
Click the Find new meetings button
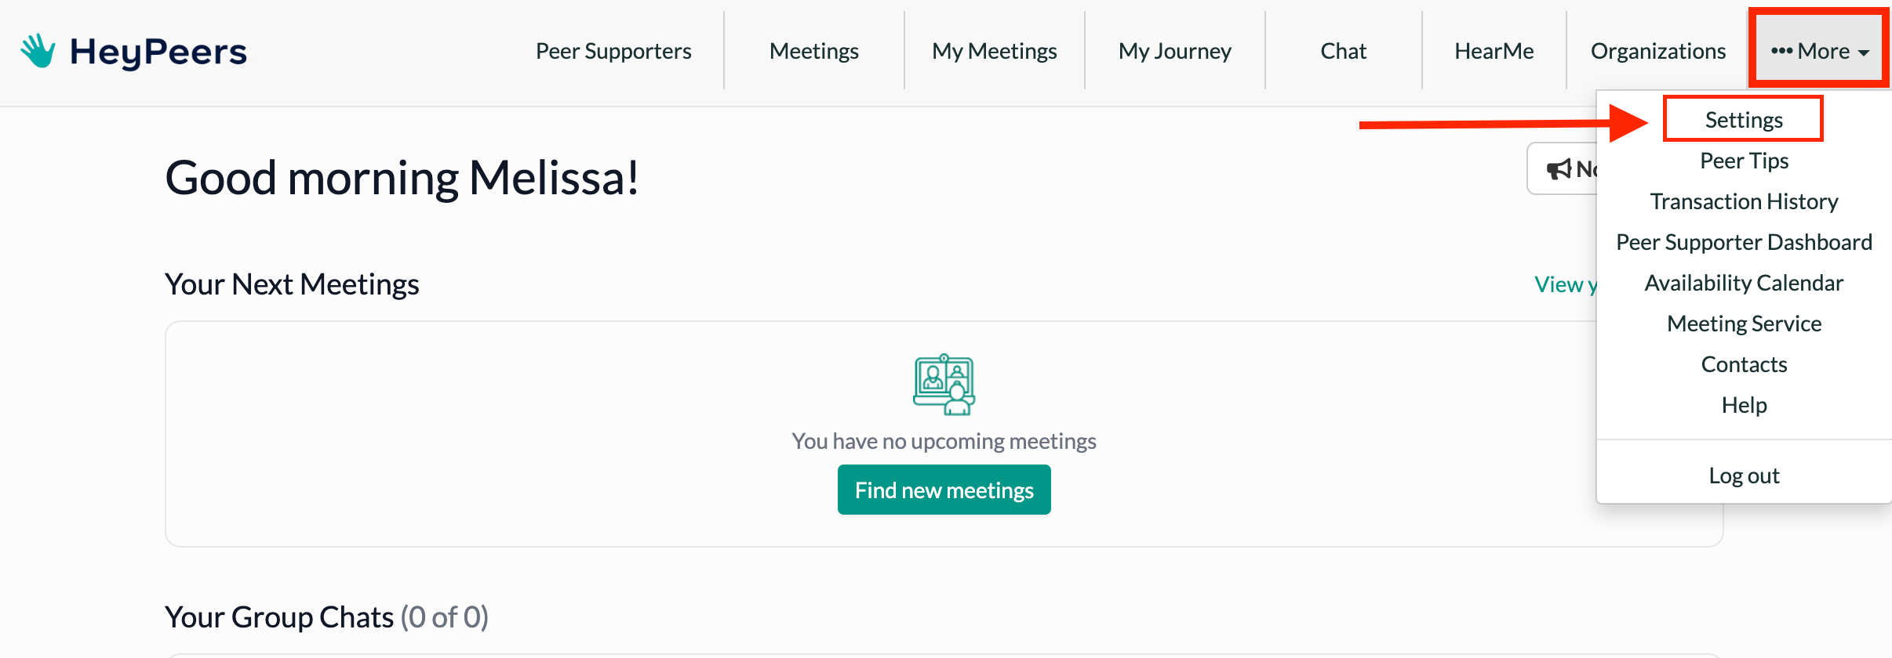pyautogui.click(x=944, y=490)
